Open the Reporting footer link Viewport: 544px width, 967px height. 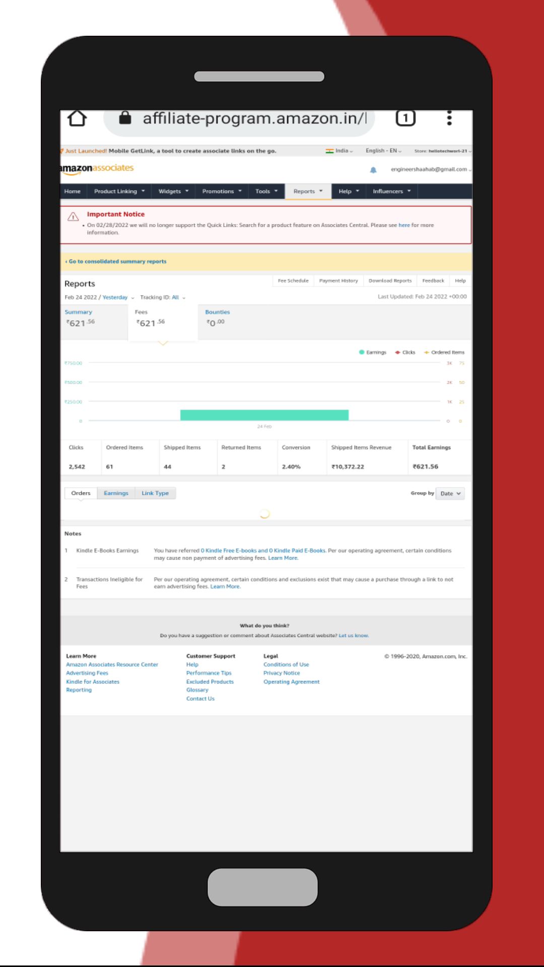pyautogui.click(x=79, y=690)
